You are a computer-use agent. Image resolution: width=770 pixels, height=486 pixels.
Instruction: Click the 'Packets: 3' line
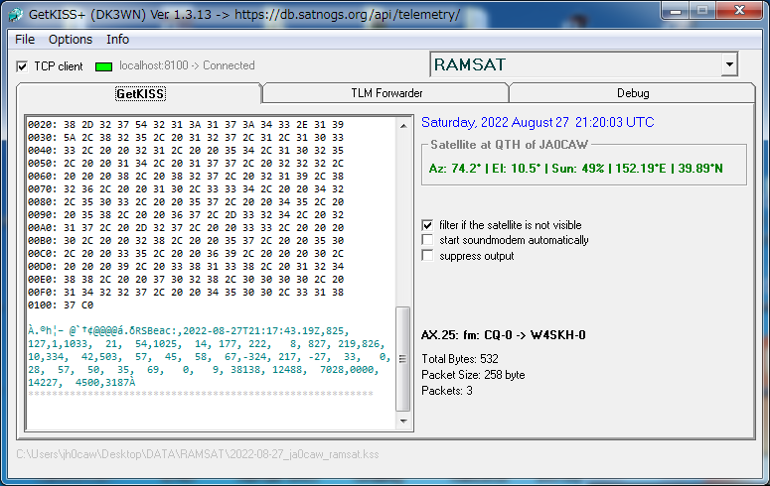pyautogui.click(x=447, y=391)
